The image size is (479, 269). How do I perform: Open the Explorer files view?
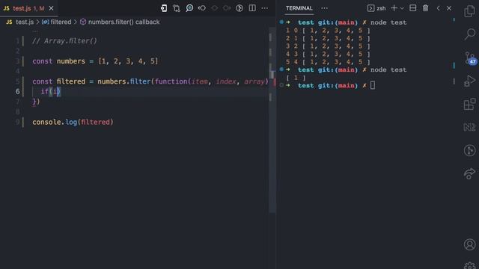click(x=469, y=11)
